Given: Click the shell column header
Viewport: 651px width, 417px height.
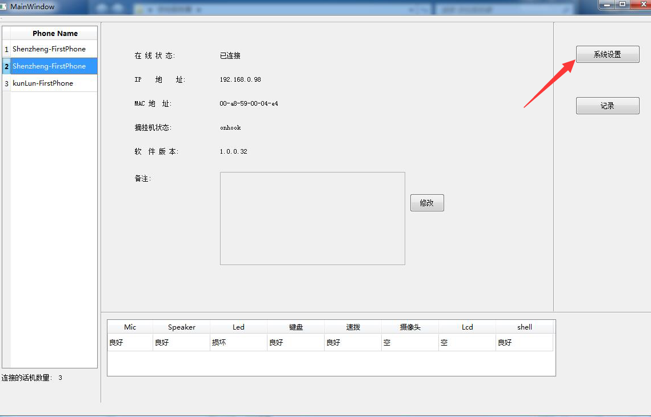Looking at the screenshot, I should click(525, 327).
